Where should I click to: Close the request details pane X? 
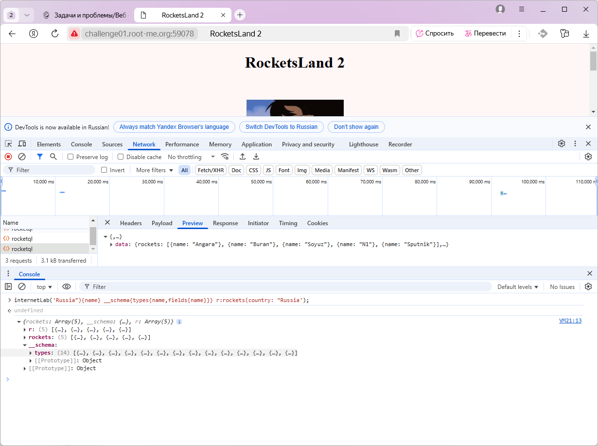pos(107,222)
